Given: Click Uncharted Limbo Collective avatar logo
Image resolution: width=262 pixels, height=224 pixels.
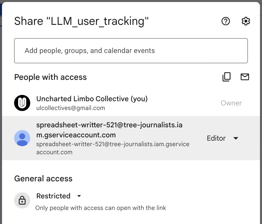Looking at the screenshot, I should pyautogui.click(x=22, y=103).
